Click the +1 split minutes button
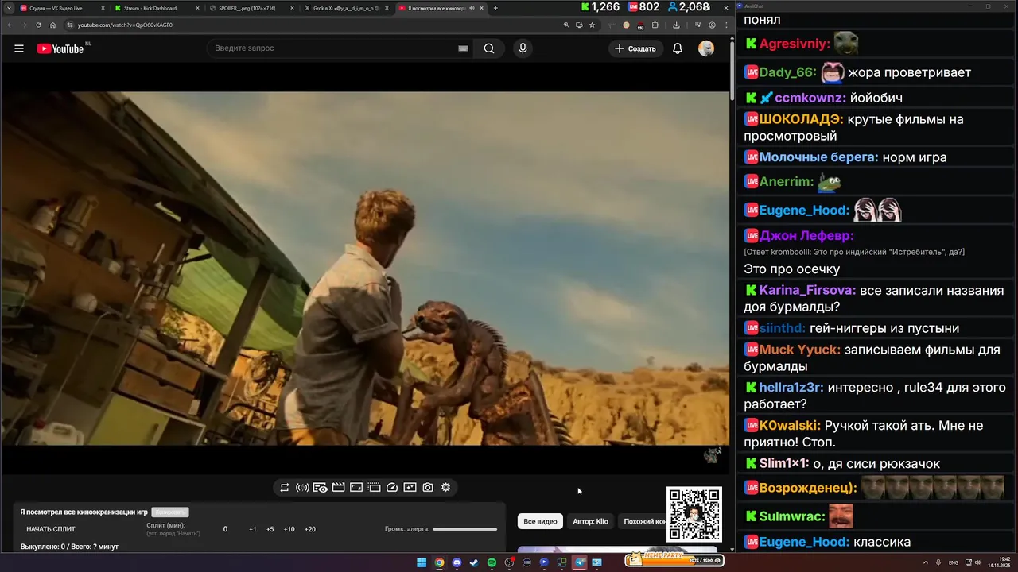1018x572 pixels. coord(252,529)
